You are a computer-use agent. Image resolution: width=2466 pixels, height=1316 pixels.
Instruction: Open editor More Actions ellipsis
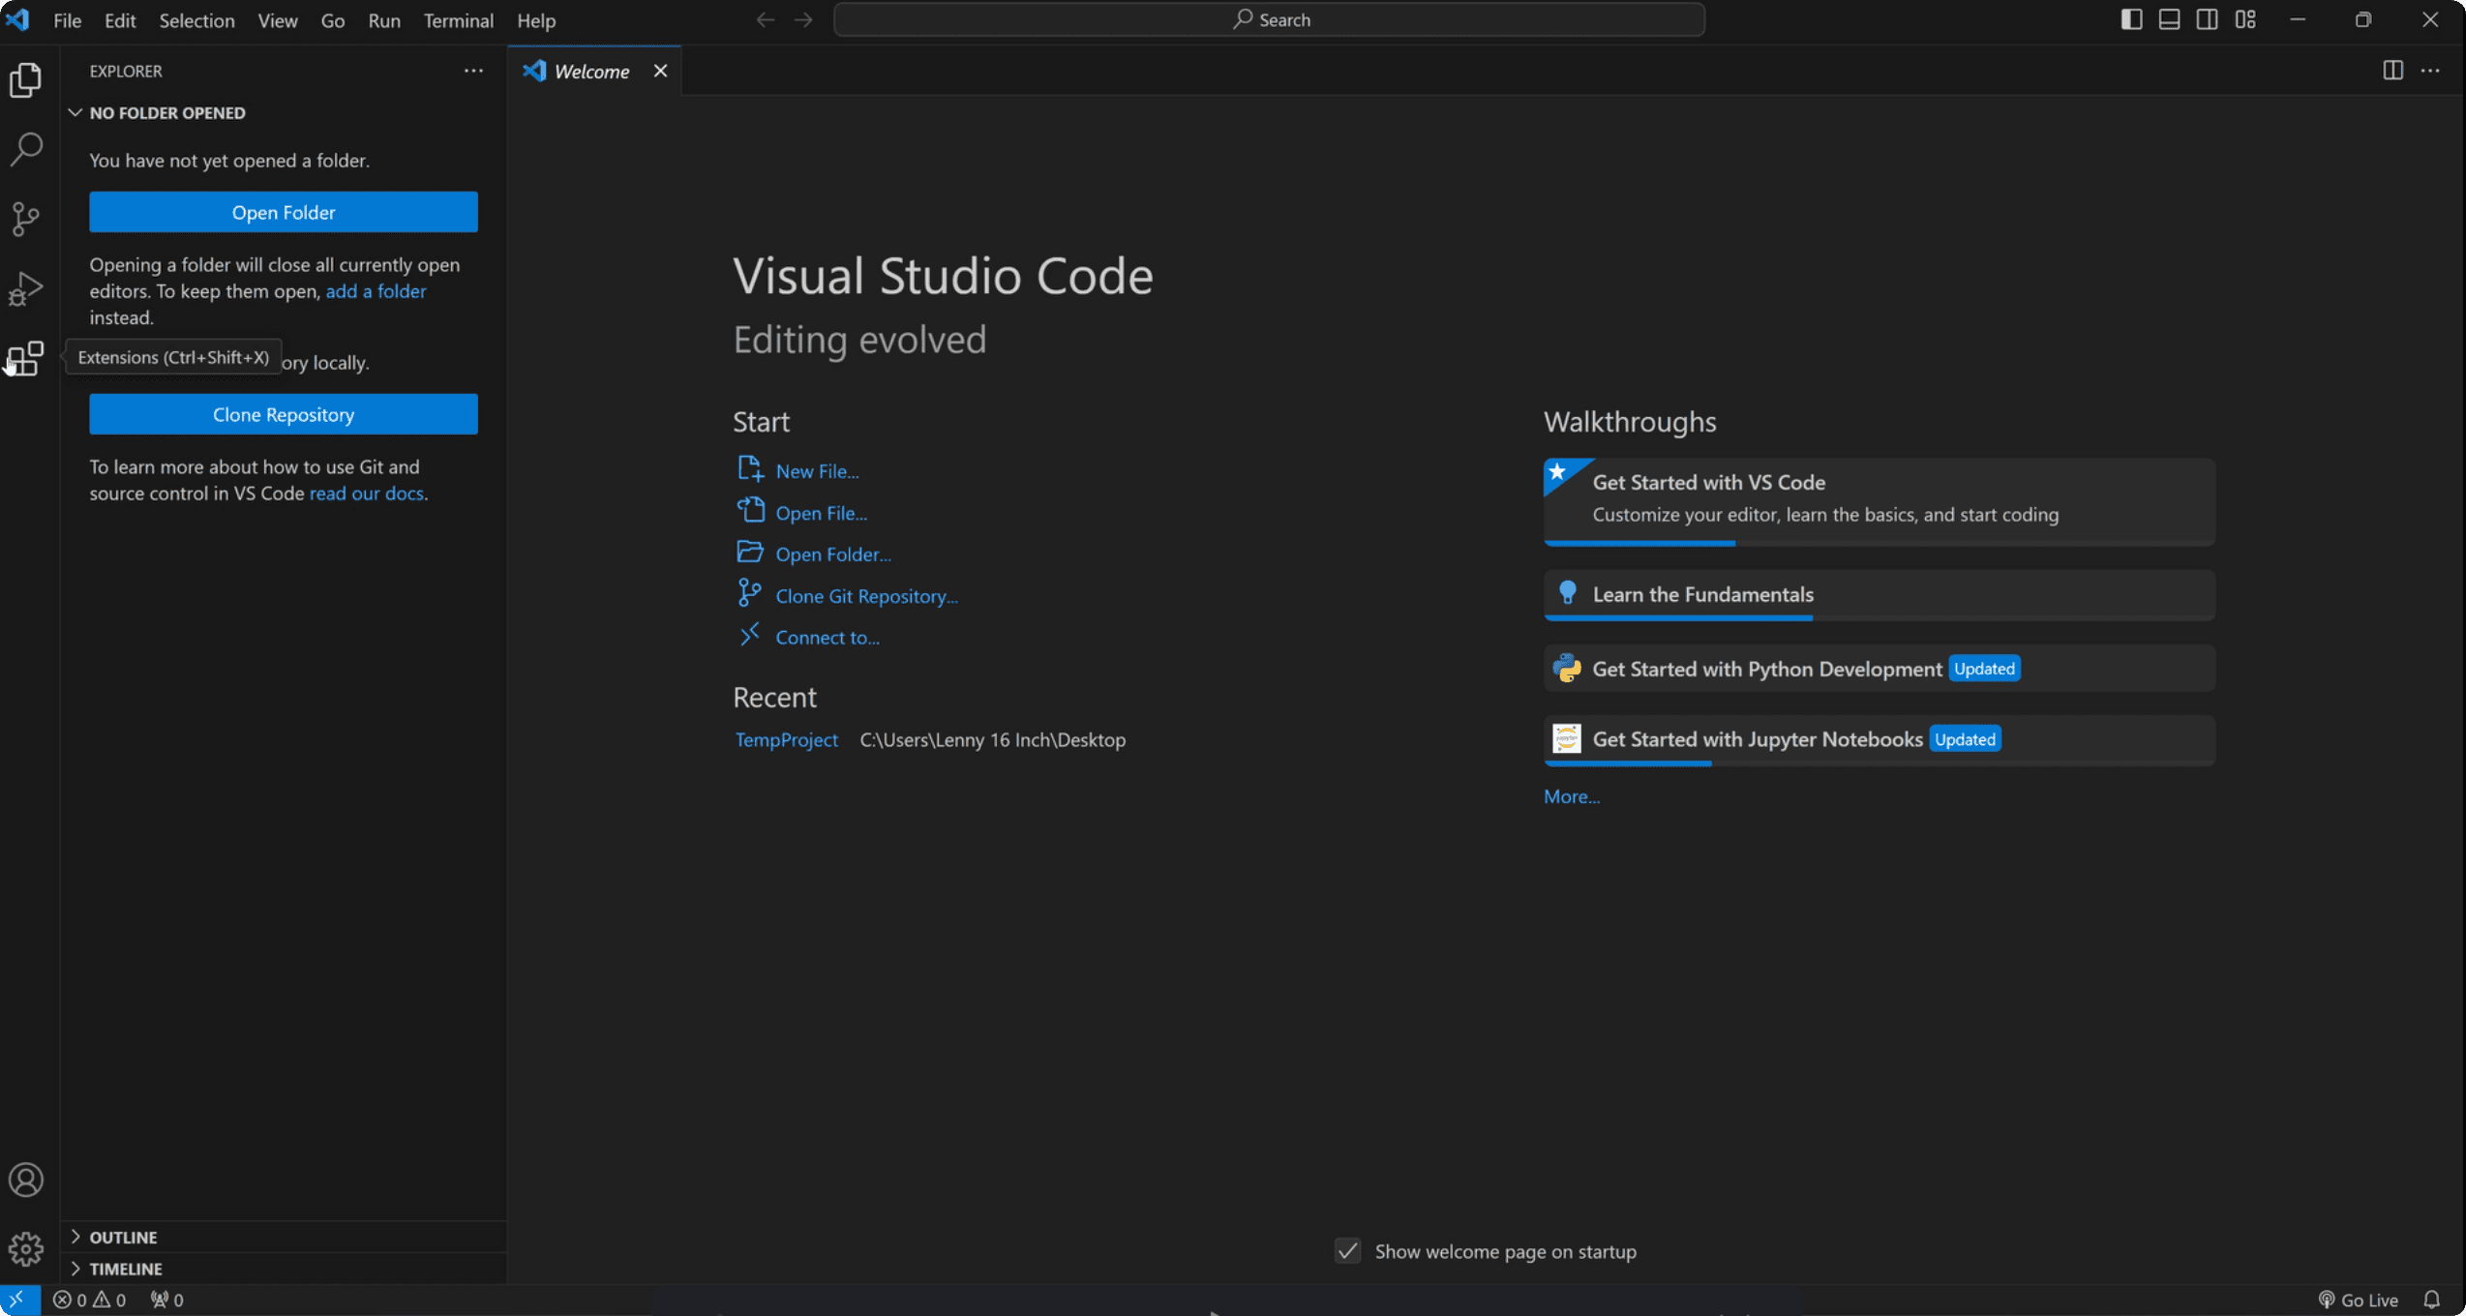click(x=2430, y=71)
